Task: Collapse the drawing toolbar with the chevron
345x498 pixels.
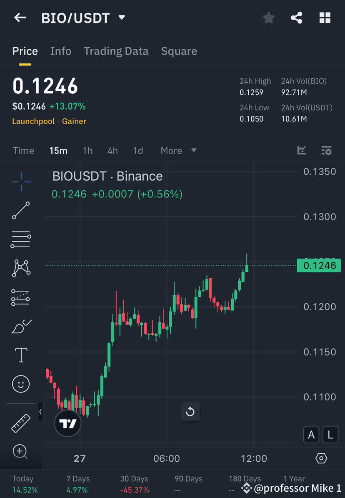Action: coord(40,412)
